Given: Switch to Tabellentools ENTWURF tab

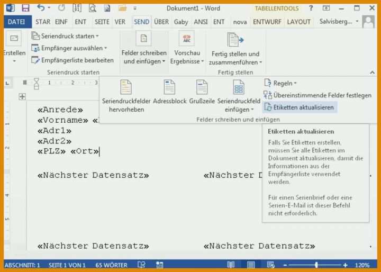Looking at the screenshot, I should click(x=267, y=22).
